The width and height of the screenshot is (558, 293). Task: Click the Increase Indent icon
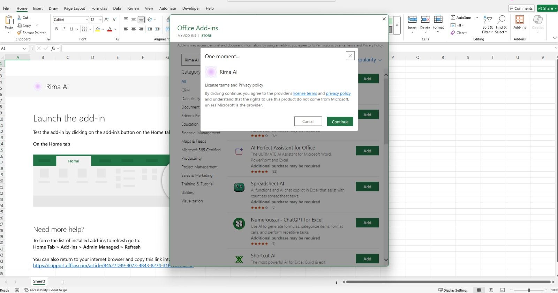tap(157, 29)
